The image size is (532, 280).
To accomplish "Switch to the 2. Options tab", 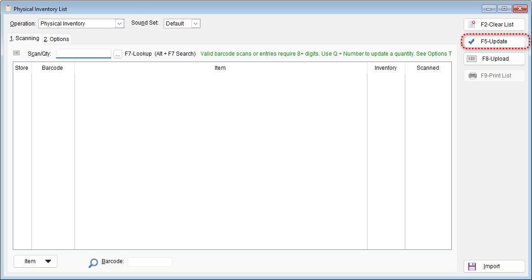I will tap(57, 39).
